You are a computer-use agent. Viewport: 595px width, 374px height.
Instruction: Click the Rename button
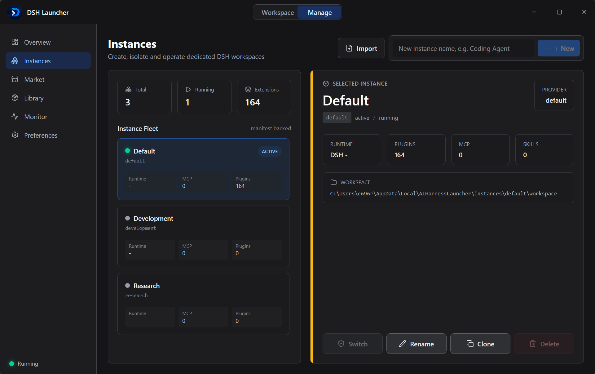pos(416,344)
